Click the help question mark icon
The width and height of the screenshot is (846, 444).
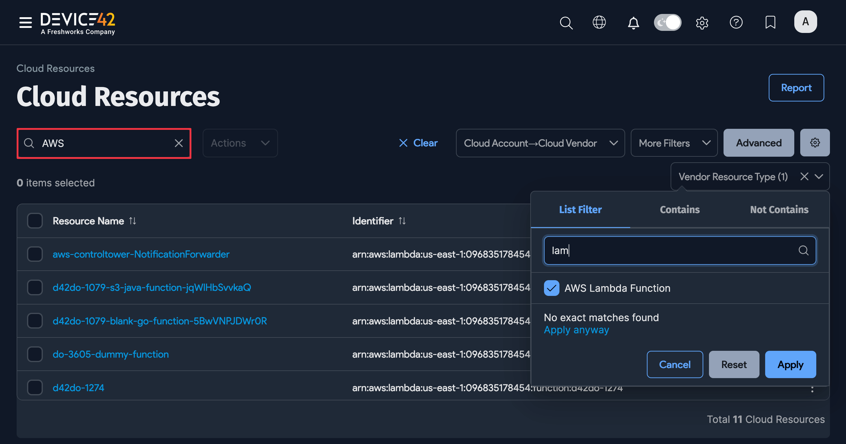pos(736,22)
